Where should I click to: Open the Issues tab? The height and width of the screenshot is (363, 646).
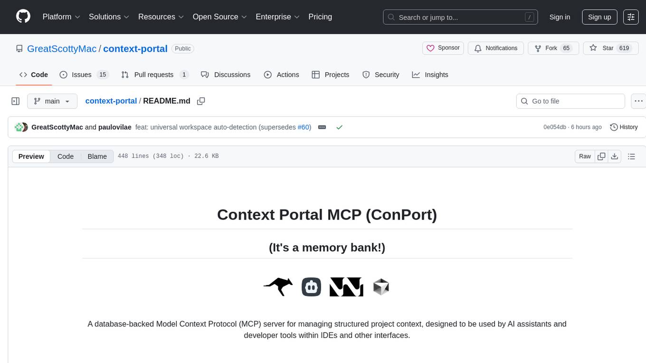84,75
